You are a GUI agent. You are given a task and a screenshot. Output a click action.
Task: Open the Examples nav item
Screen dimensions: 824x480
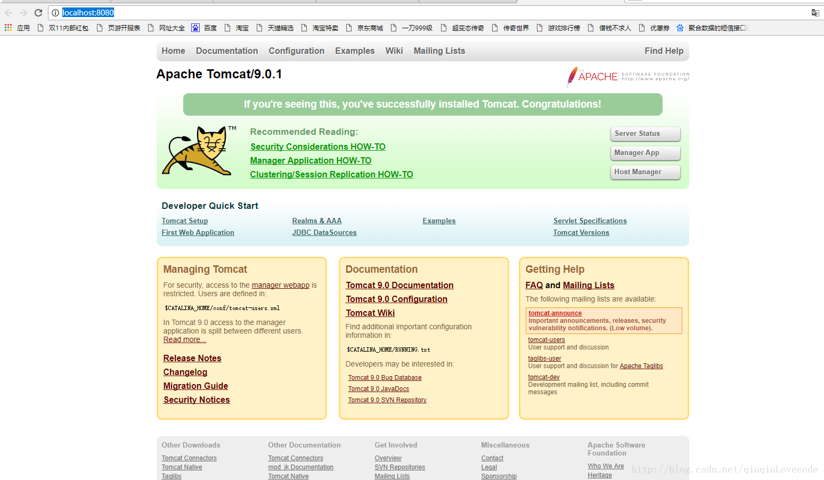[x=355, y=51]
